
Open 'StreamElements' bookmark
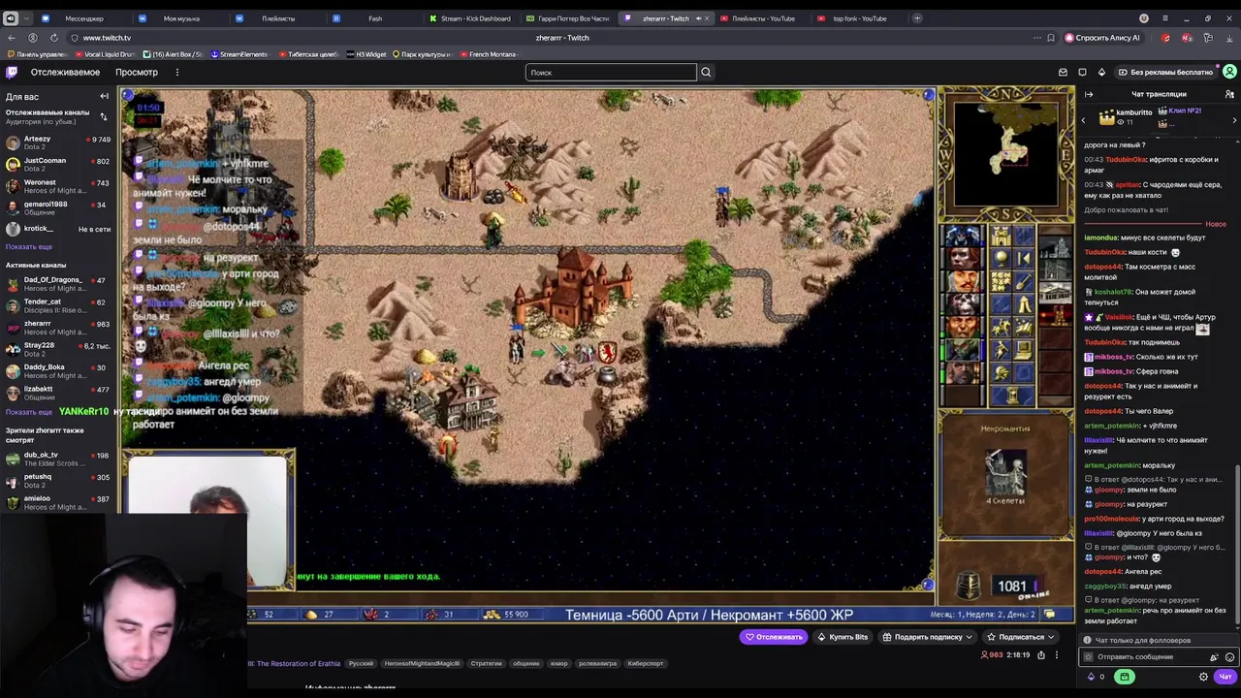(239, 54)
